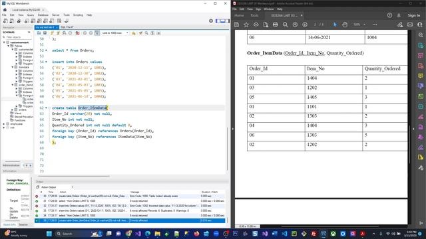Click the Acrobat help question mark icon

point(389,15)
